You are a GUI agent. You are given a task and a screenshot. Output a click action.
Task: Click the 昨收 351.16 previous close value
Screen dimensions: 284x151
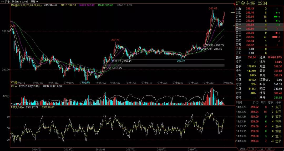tap(278, 84)
